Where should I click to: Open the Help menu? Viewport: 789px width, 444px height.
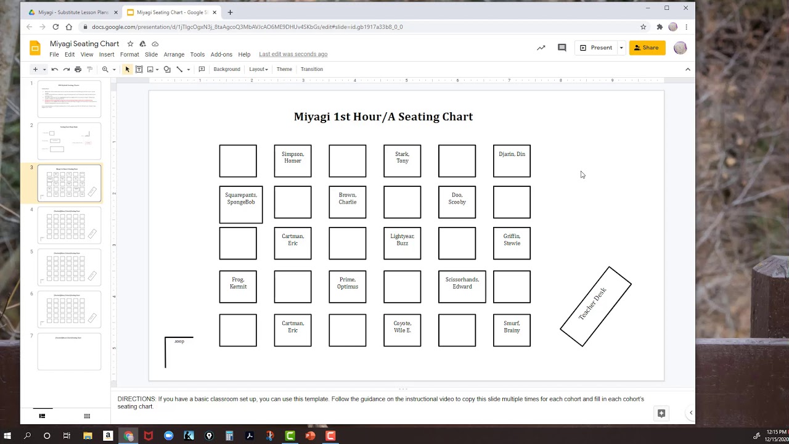pos(244,54)
